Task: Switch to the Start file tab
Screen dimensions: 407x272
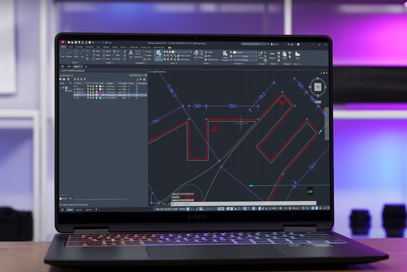Action: tap(69, 67)
